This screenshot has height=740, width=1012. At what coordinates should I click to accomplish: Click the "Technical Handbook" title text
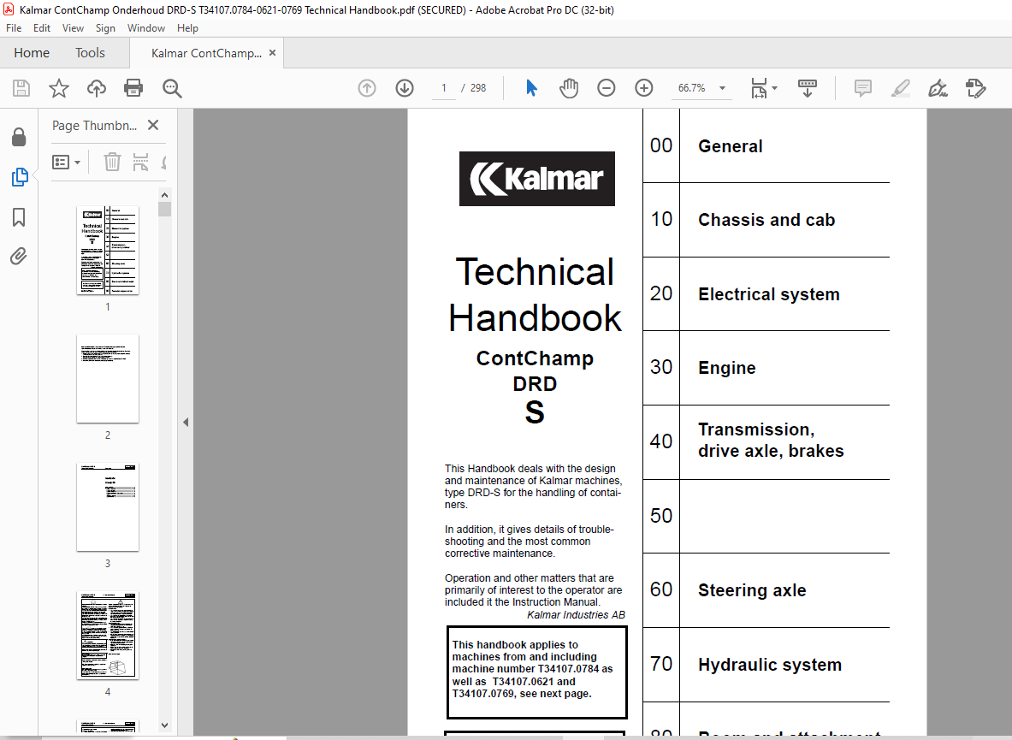point(535,295)
